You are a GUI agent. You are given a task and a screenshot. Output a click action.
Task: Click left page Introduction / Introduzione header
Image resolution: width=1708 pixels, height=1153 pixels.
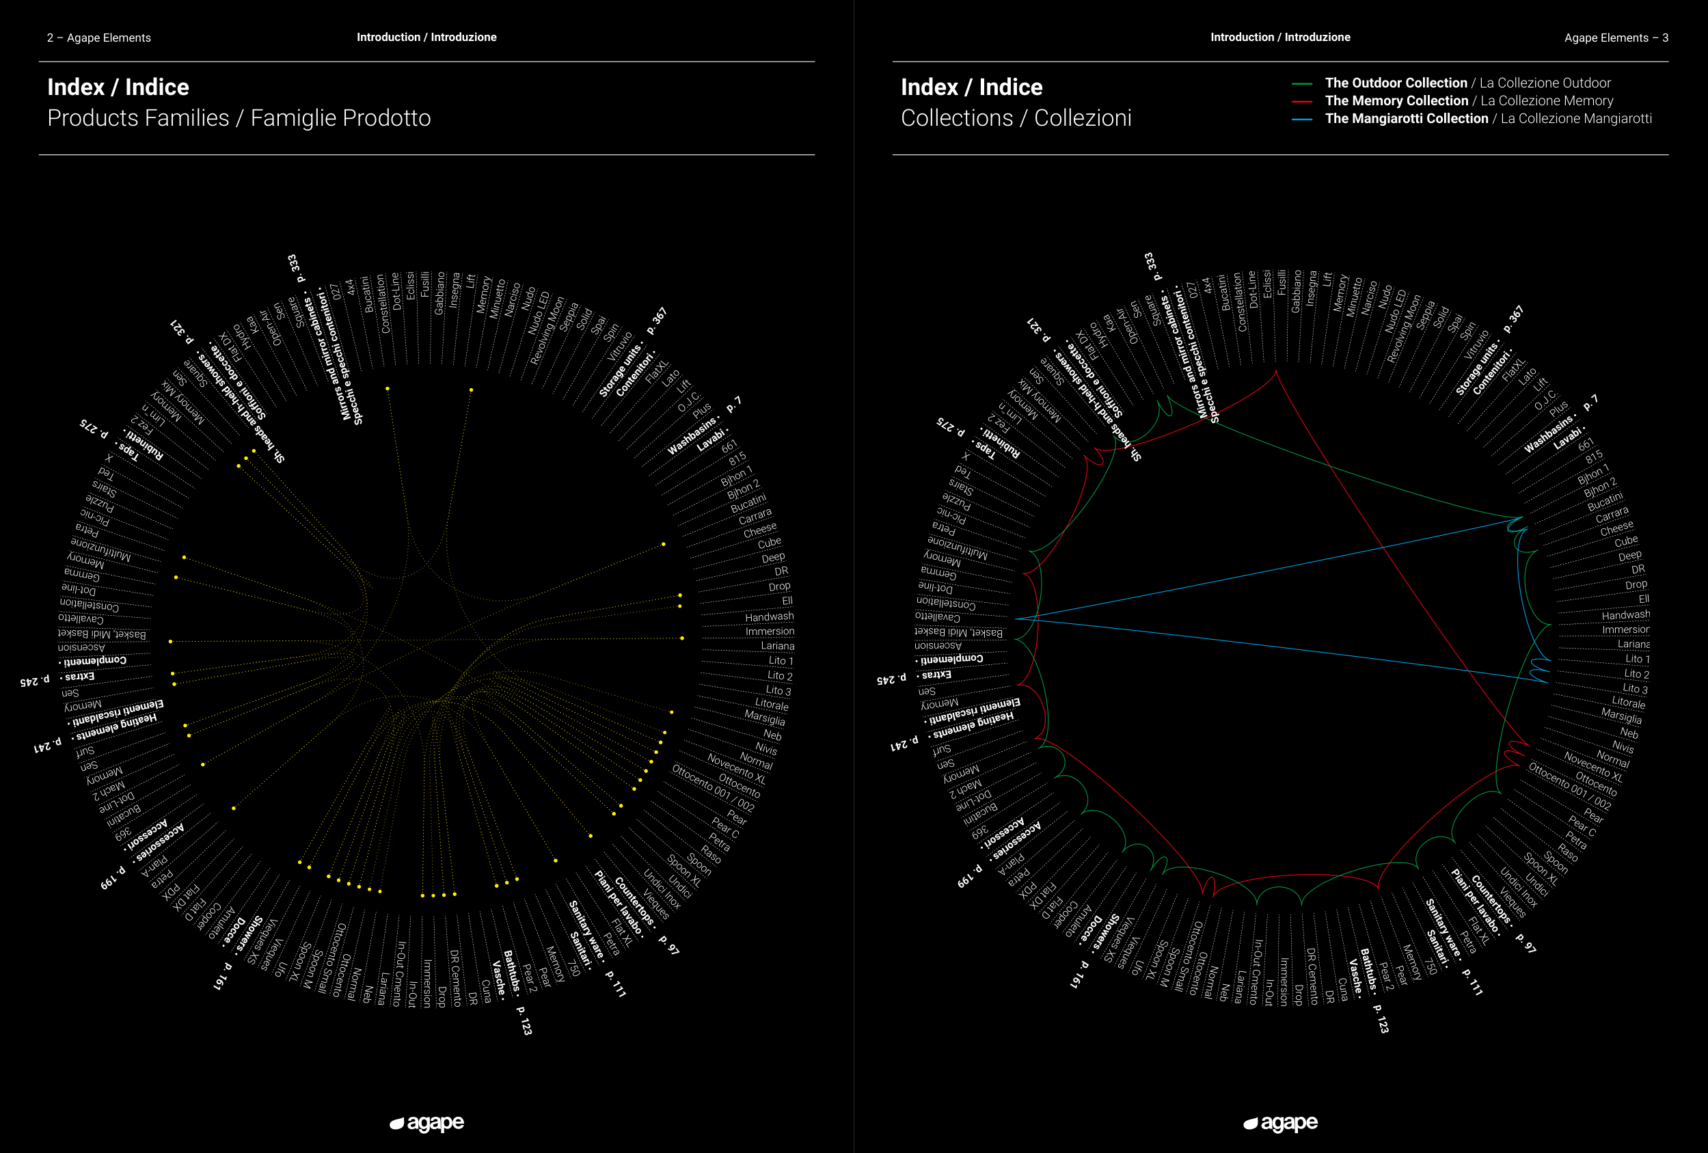pos(426,37)
